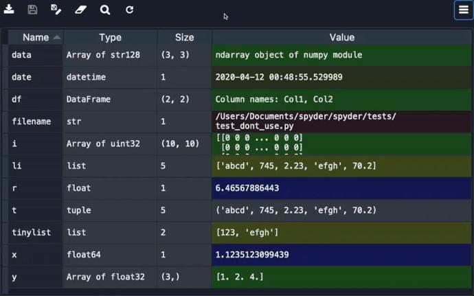Click the Refresh variables icon
The image size is (474, 296).
tap(129, 10)
